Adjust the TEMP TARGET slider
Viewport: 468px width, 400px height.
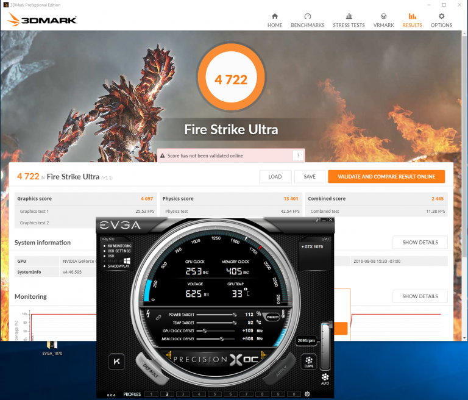tap(216, 323)
